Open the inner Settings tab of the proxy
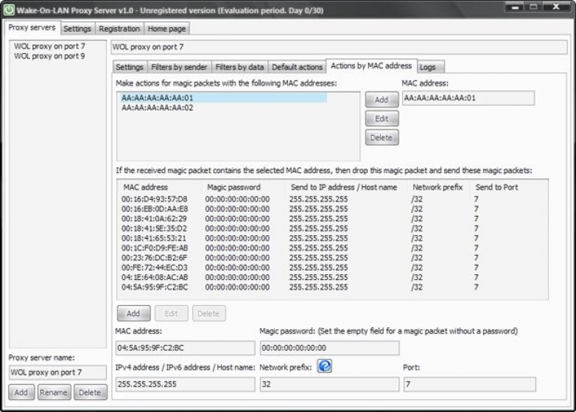 click(x=129, y=67)
